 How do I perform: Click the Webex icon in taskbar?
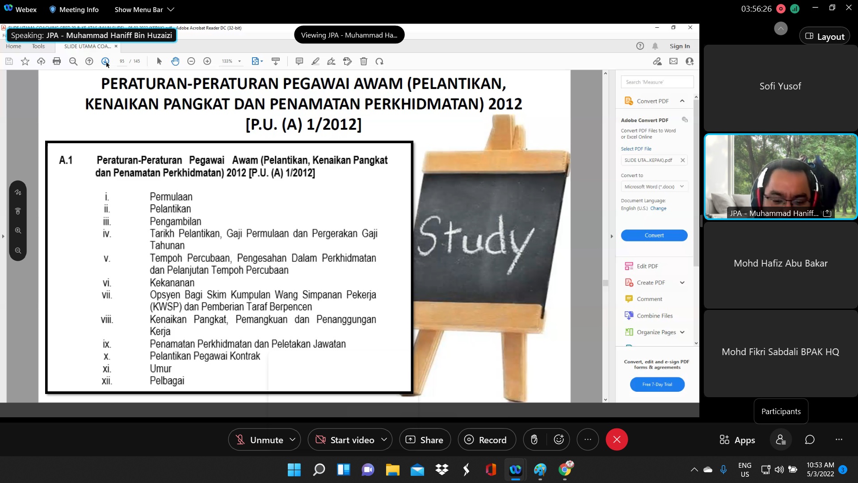(x=515, y=470)
